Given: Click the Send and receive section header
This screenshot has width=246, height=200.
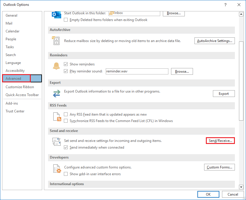Looking at the screenshot, I should point(141,131).
